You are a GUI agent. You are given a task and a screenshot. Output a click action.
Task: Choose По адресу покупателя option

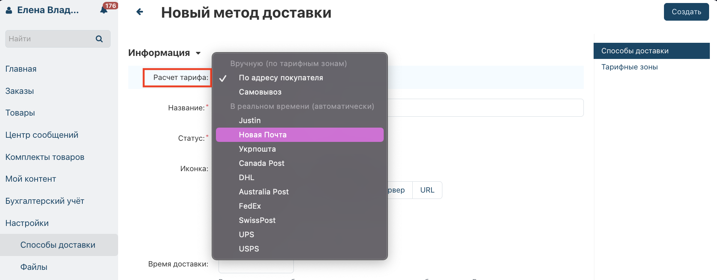pyautogui.click(x=281, y=78)
